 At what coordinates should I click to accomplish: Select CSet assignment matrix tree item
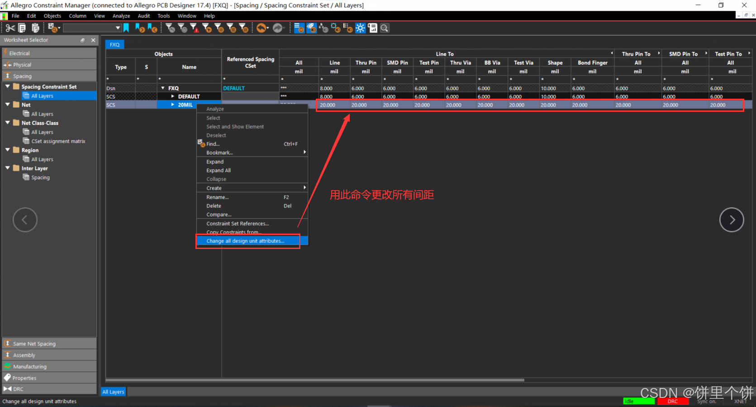tap(58, 141)
